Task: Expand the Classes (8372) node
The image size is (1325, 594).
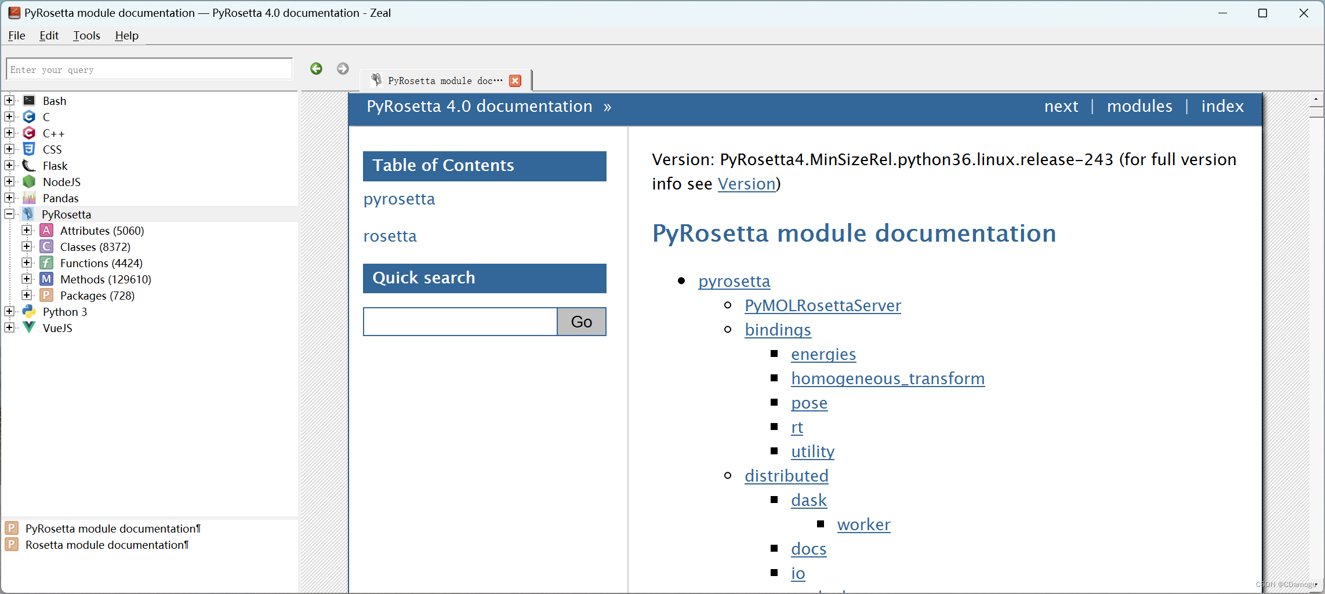Action: [x=27, y=247]
